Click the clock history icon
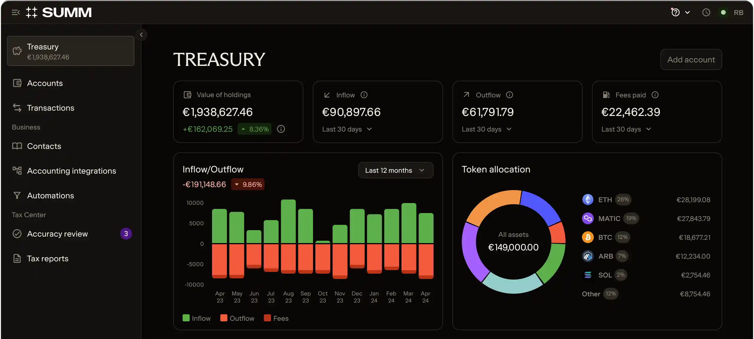Screen dimensions: 754x339 pos(706,12)
